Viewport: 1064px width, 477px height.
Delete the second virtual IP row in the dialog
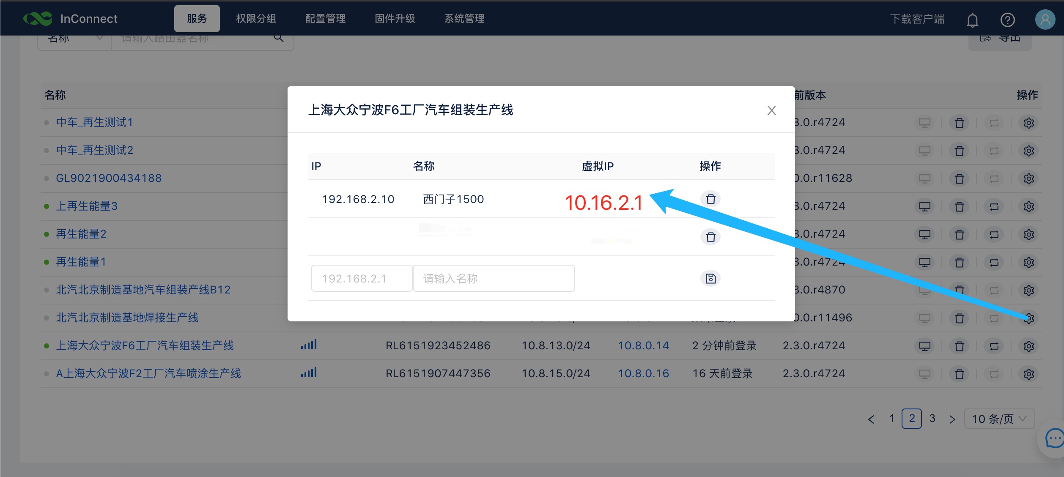point(710,237)
